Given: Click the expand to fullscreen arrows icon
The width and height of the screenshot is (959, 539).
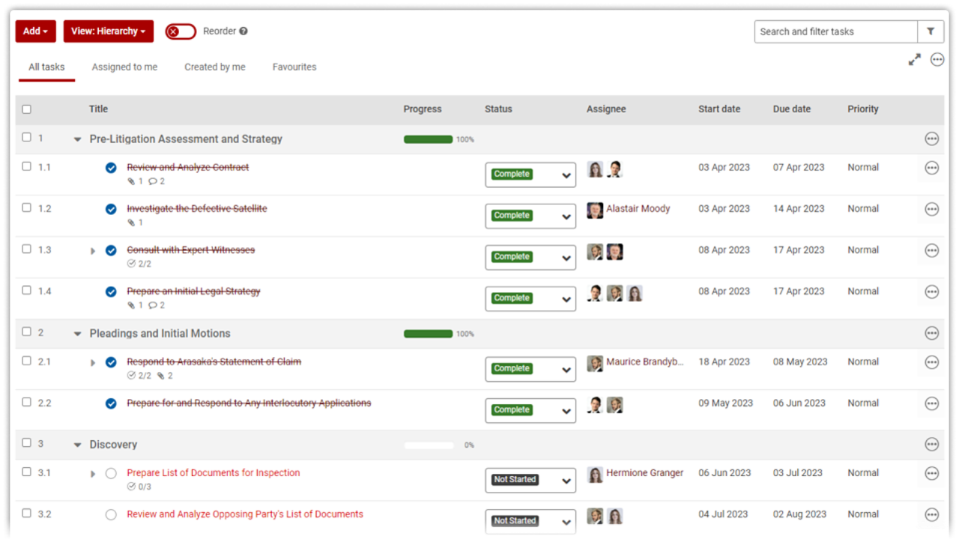Looking at the screenshot, I should [x=914, y=60].
